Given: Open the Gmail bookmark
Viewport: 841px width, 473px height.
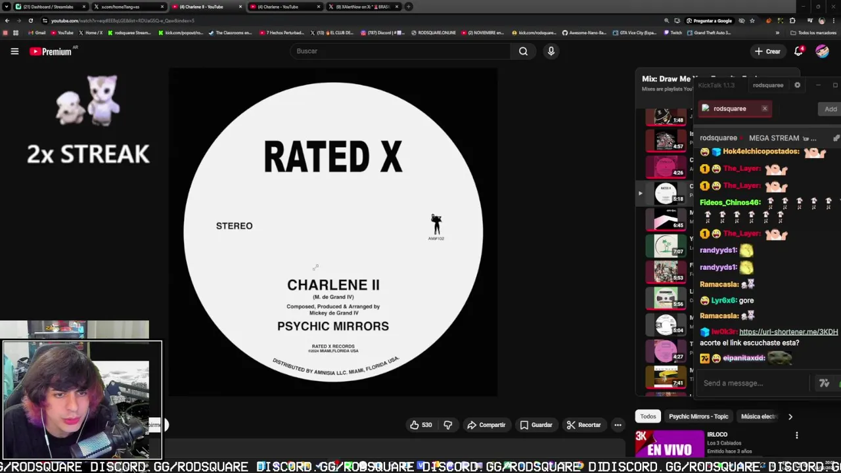Looking at the screenshot, I should click(37, 33).
